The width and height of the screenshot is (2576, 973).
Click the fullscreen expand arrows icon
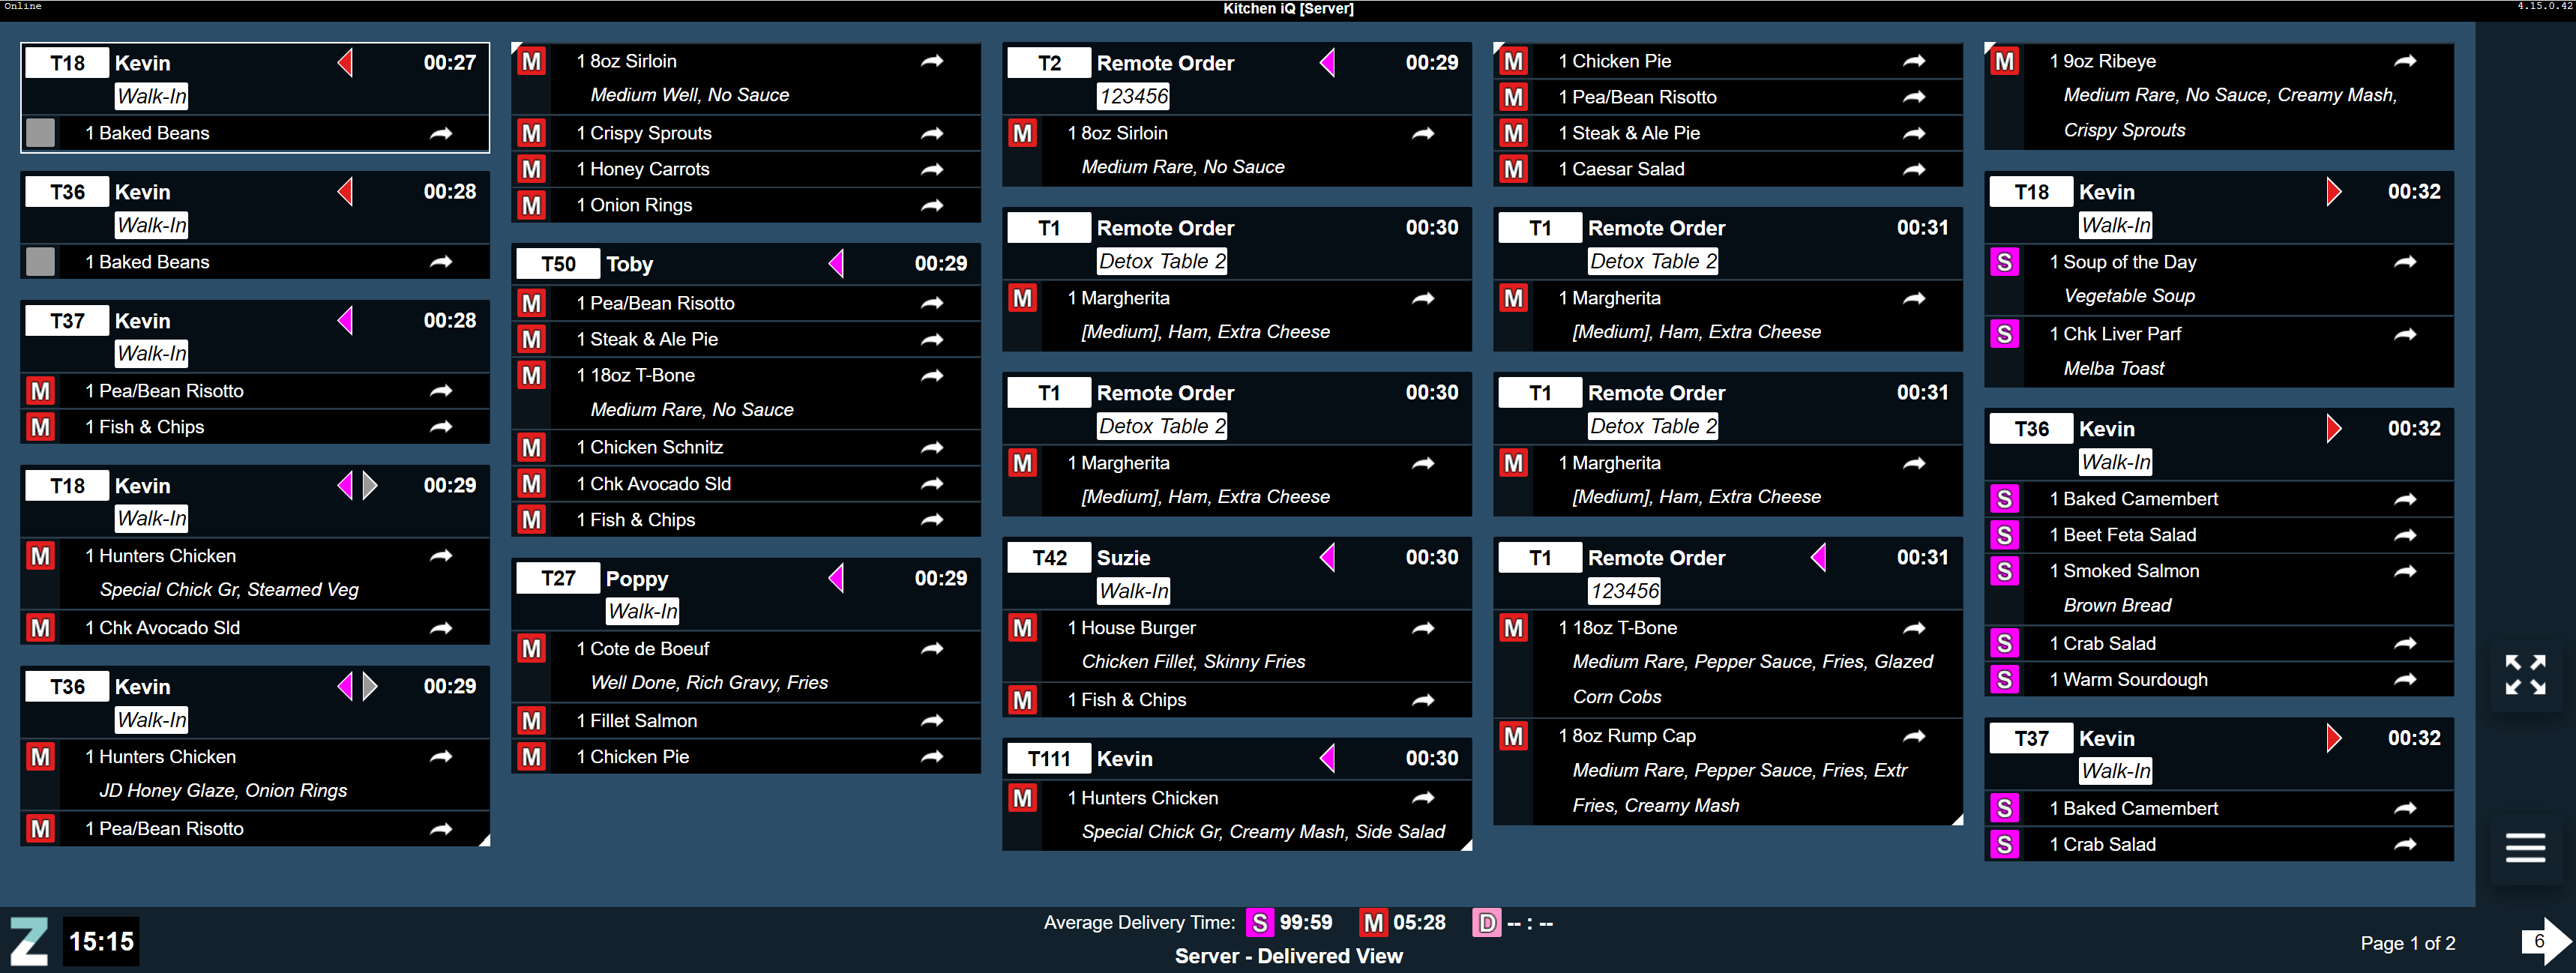[x=2524, y=675]
